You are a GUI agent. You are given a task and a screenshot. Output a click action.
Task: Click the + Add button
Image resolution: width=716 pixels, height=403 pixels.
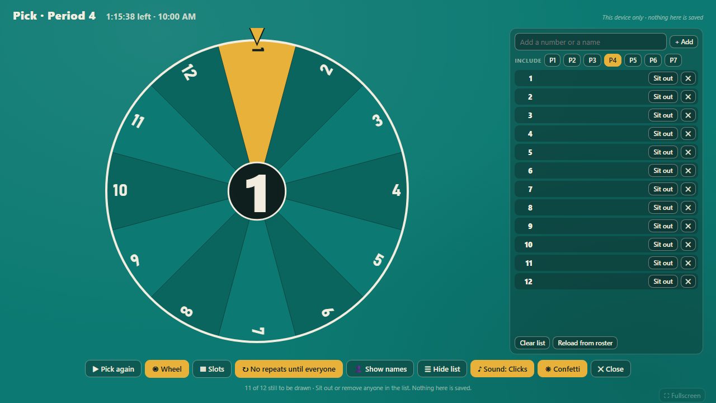click(684, 42)
